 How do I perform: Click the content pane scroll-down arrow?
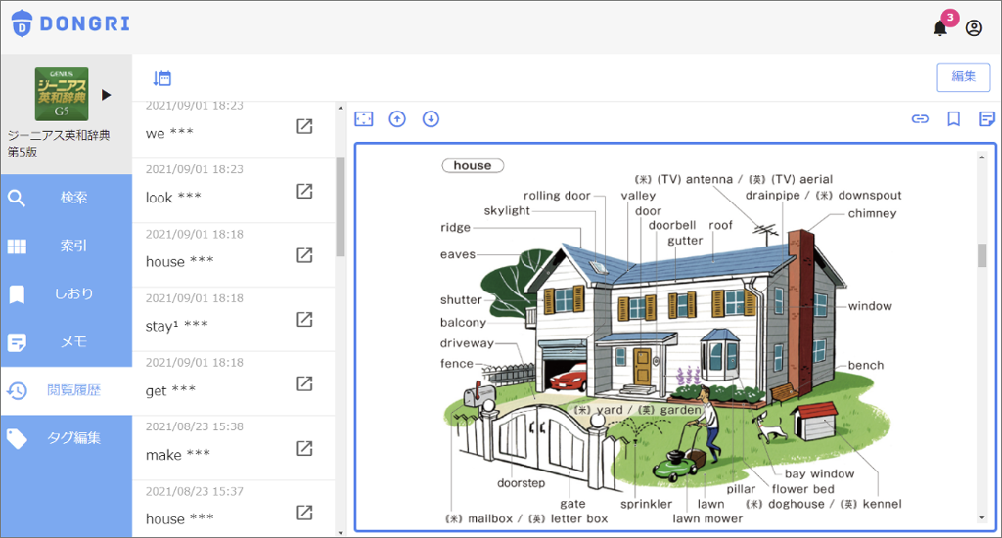tap(982, 518)
